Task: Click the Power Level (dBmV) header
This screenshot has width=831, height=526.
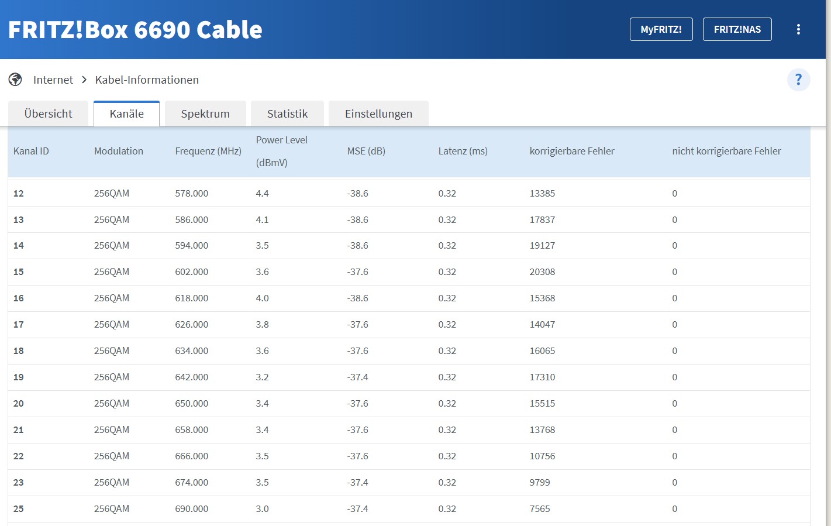Action: 281,151
